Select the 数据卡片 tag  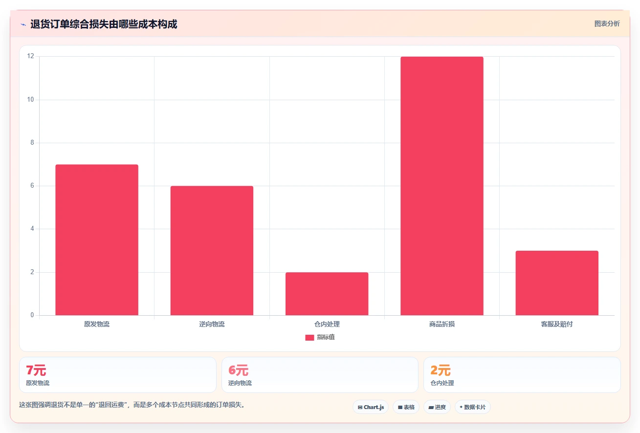[472, 407]
